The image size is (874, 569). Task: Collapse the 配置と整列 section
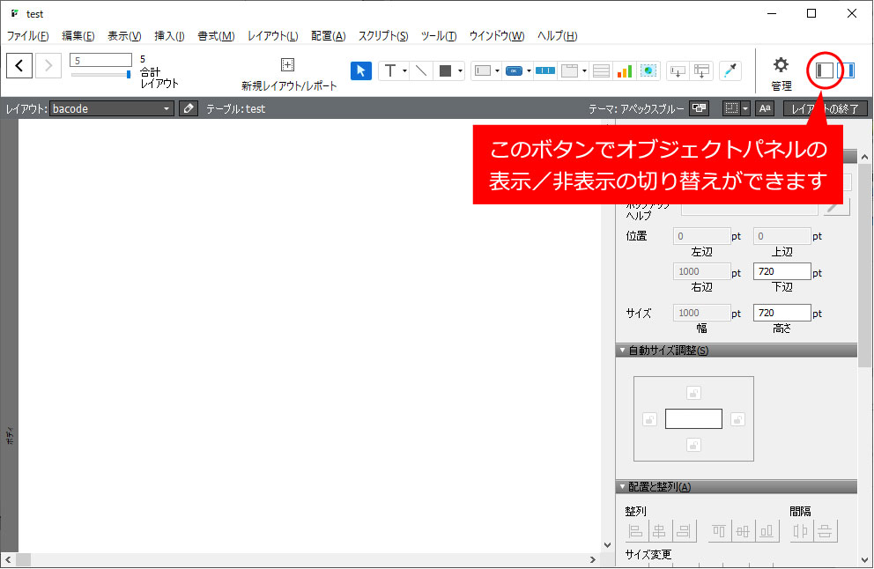(623, 487)
